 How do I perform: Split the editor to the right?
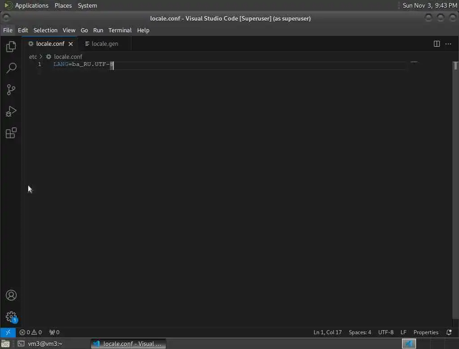coord(437,44)
